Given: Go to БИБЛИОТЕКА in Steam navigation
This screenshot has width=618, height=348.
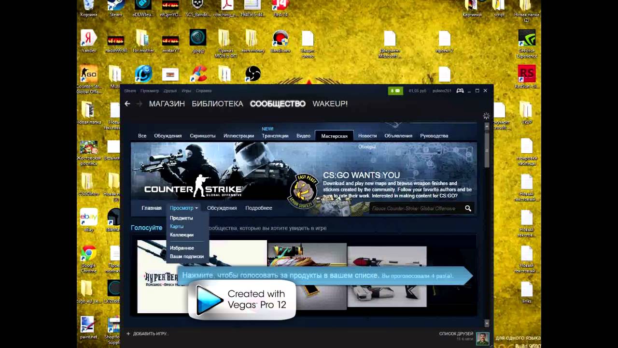Looking at the screenshot, I should [217, 103].
